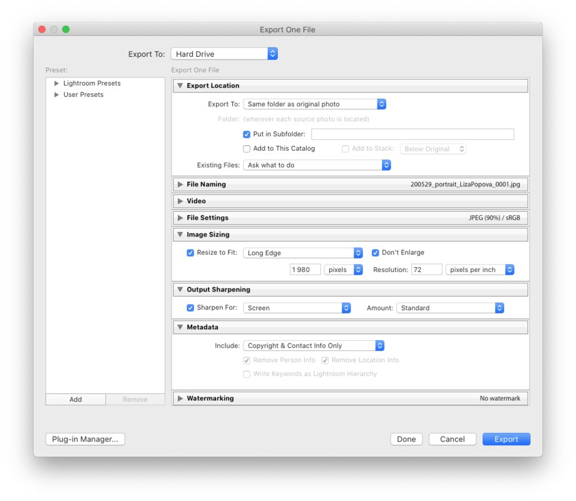Viewport: 576px width, 501px height.
Task: Expand the File Settings section
Action: tap(180, 218)
